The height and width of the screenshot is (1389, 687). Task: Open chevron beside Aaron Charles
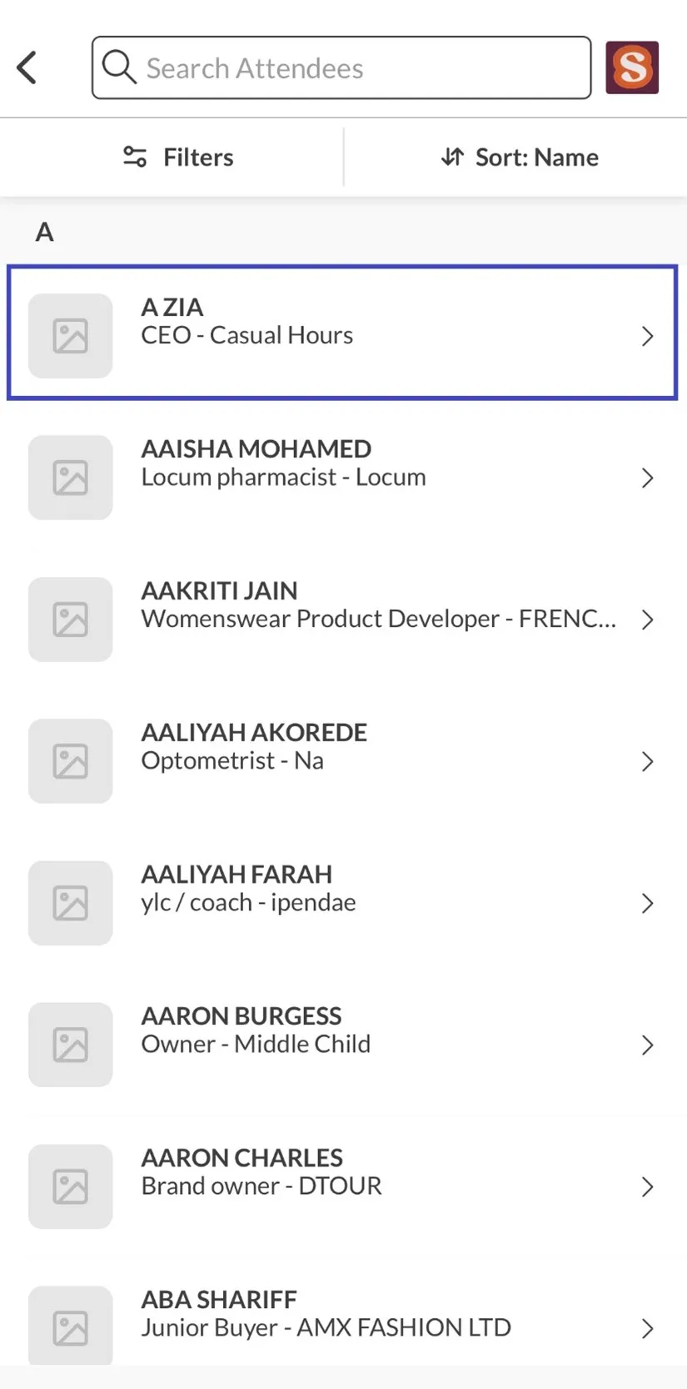click(x=647, y=1186)
